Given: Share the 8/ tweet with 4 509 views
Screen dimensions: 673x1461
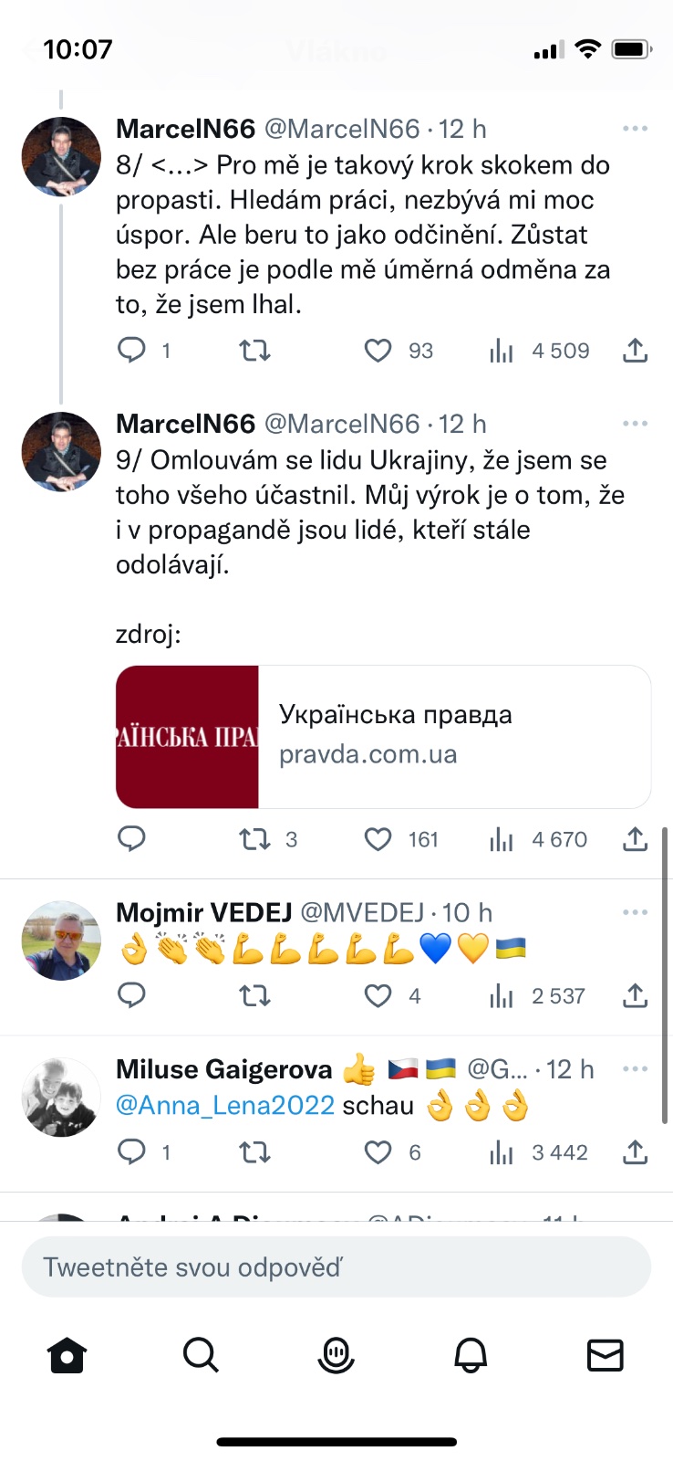Looking at the screenshot, I should pos(635,351).
